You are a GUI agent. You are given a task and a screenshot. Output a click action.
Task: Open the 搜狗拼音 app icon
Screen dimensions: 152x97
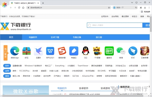[x=62, y=51]
